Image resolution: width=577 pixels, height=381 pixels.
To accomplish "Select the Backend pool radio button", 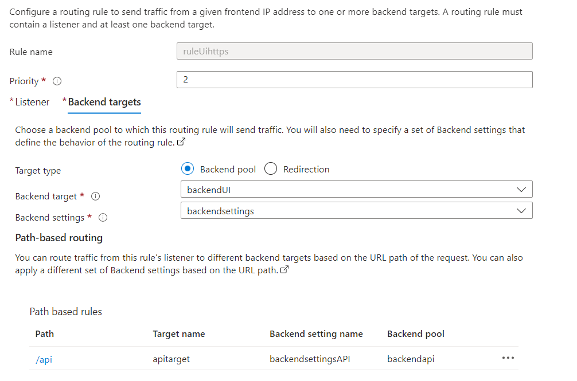I will pyautogui.click(x=188, y=168).
